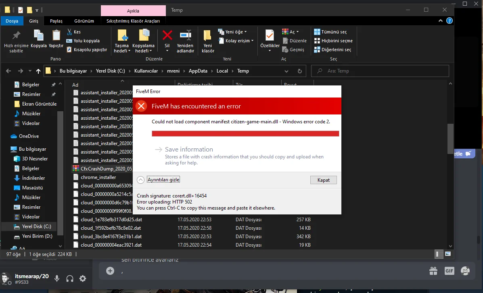Open the Dosya menu tab

tap(12, 21)
